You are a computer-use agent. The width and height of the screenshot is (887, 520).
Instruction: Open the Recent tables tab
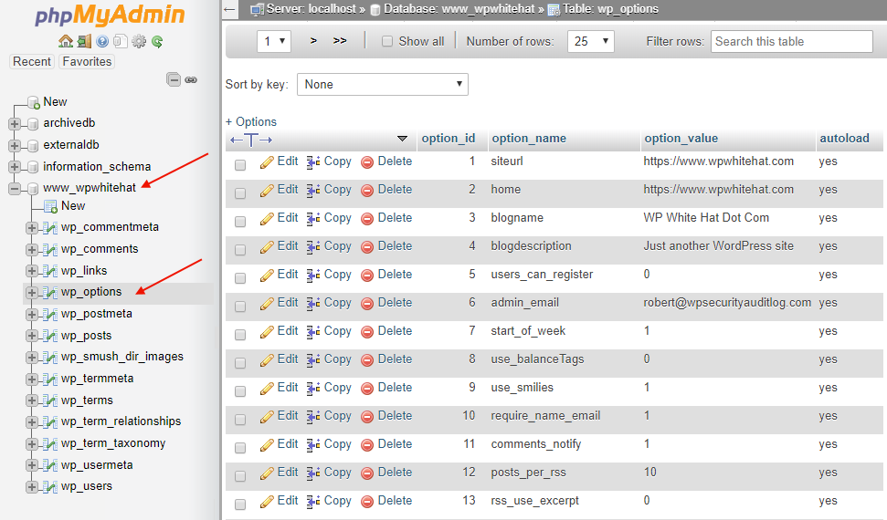pos(32,62)
